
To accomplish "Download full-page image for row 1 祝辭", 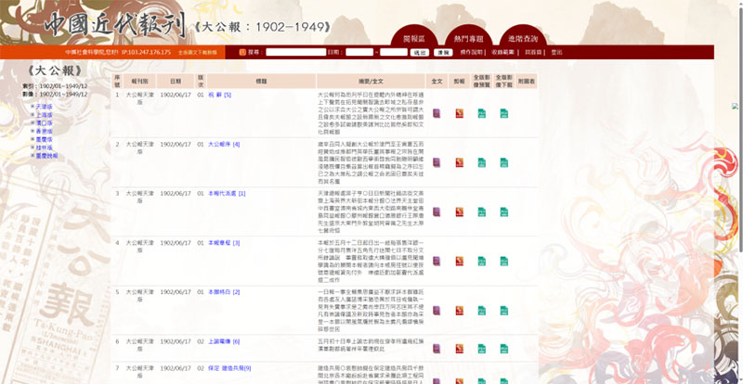I will (x=504, y=113).
